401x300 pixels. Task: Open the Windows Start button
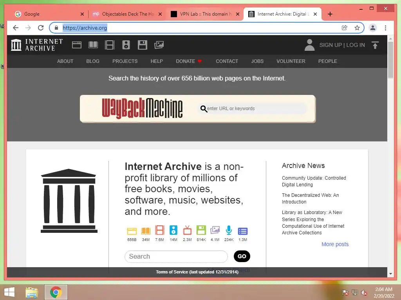[x=9, y=292]
